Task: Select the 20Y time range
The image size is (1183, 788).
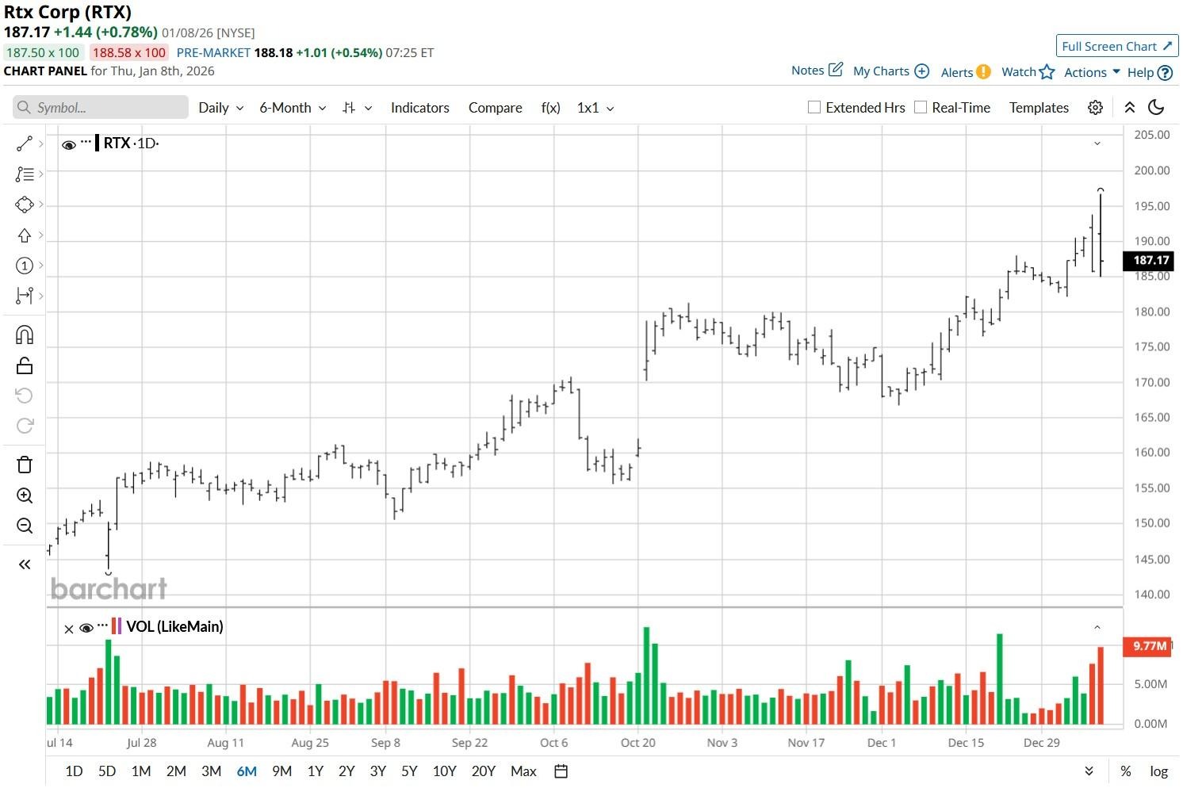Action: coord(483,771)
